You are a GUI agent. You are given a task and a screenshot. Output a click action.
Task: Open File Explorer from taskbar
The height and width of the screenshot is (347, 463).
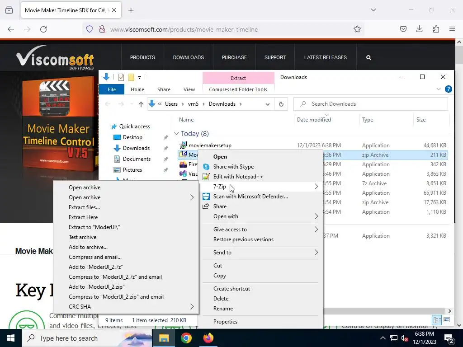pos(164,338)
